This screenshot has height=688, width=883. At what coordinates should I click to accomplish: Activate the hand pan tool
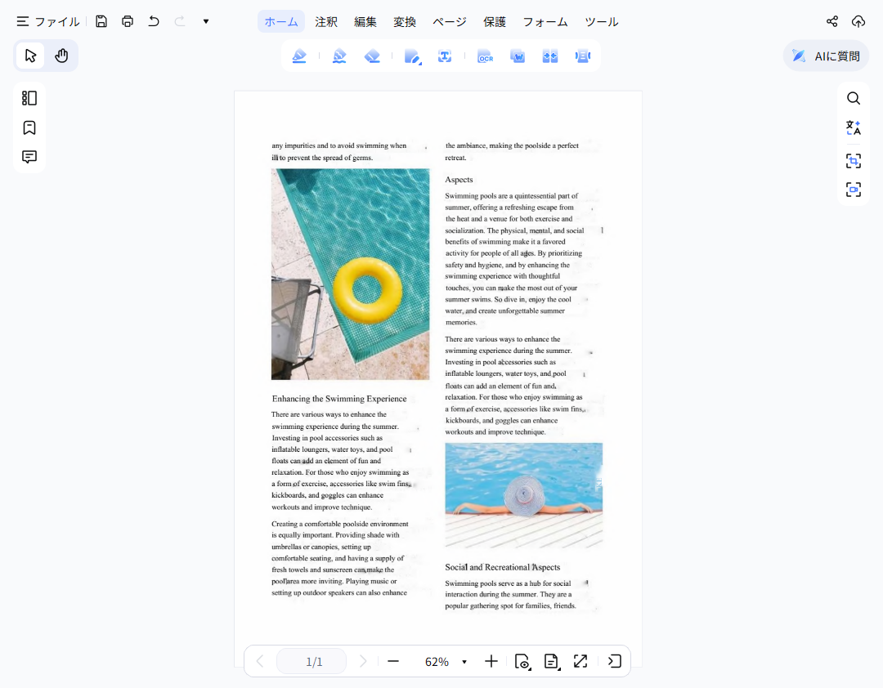(61, 56)
